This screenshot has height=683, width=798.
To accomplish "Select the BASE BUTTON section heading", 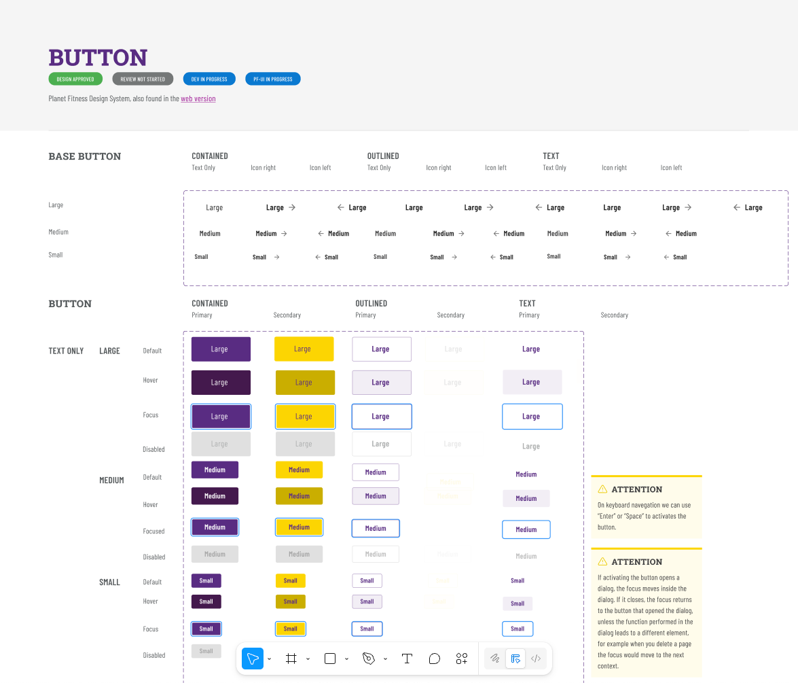I will pos(85,156).
